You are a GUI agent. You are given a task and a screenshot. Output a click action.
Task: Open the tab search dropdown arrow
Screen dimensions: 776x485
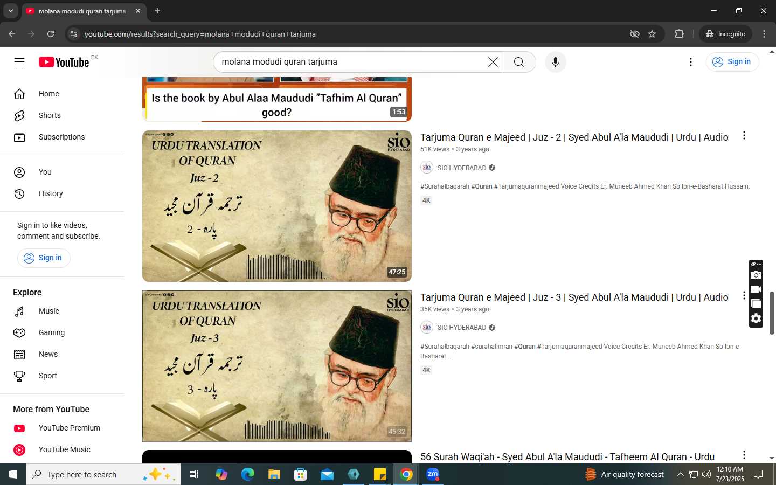tap(10, 11)
